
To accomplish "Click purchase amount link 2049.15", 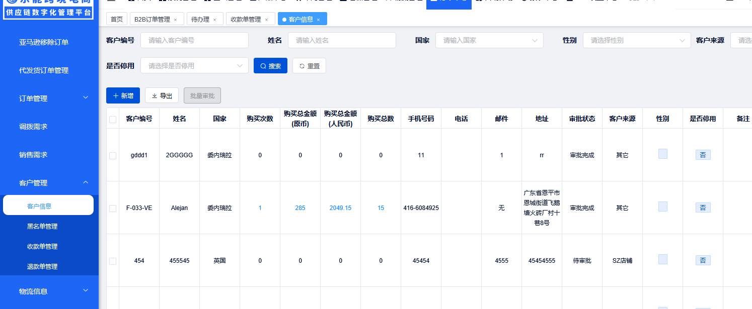I will point(340,208).
